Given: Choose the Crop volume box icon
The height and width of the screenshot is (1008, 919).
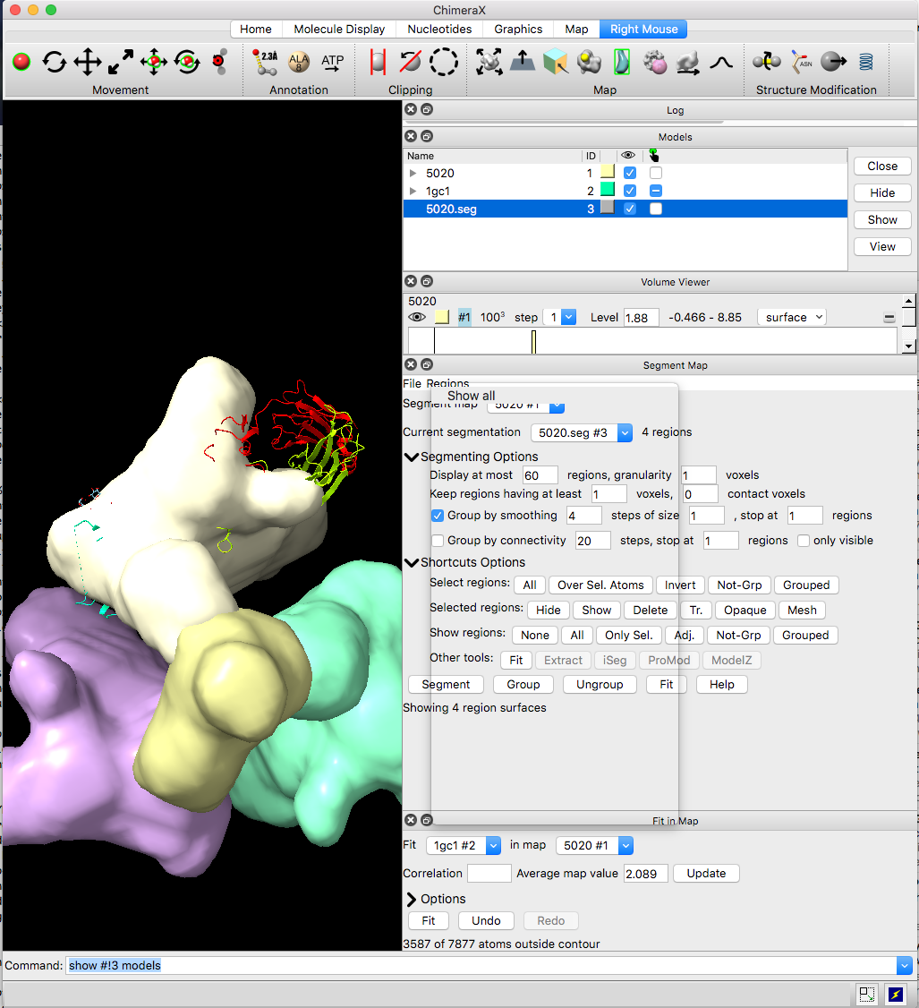Looking at the screenshot, I should coord(555,62).
